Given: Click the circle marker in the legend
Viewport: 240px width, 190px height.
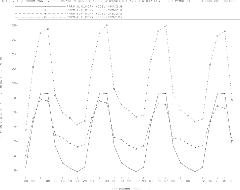Looking at the screenshot, I should pyautogui.click(x=45, y=10).
